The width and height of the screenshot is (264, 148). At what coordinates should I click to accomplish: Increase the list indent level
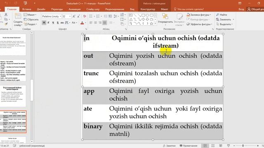[x=110, y=16]
